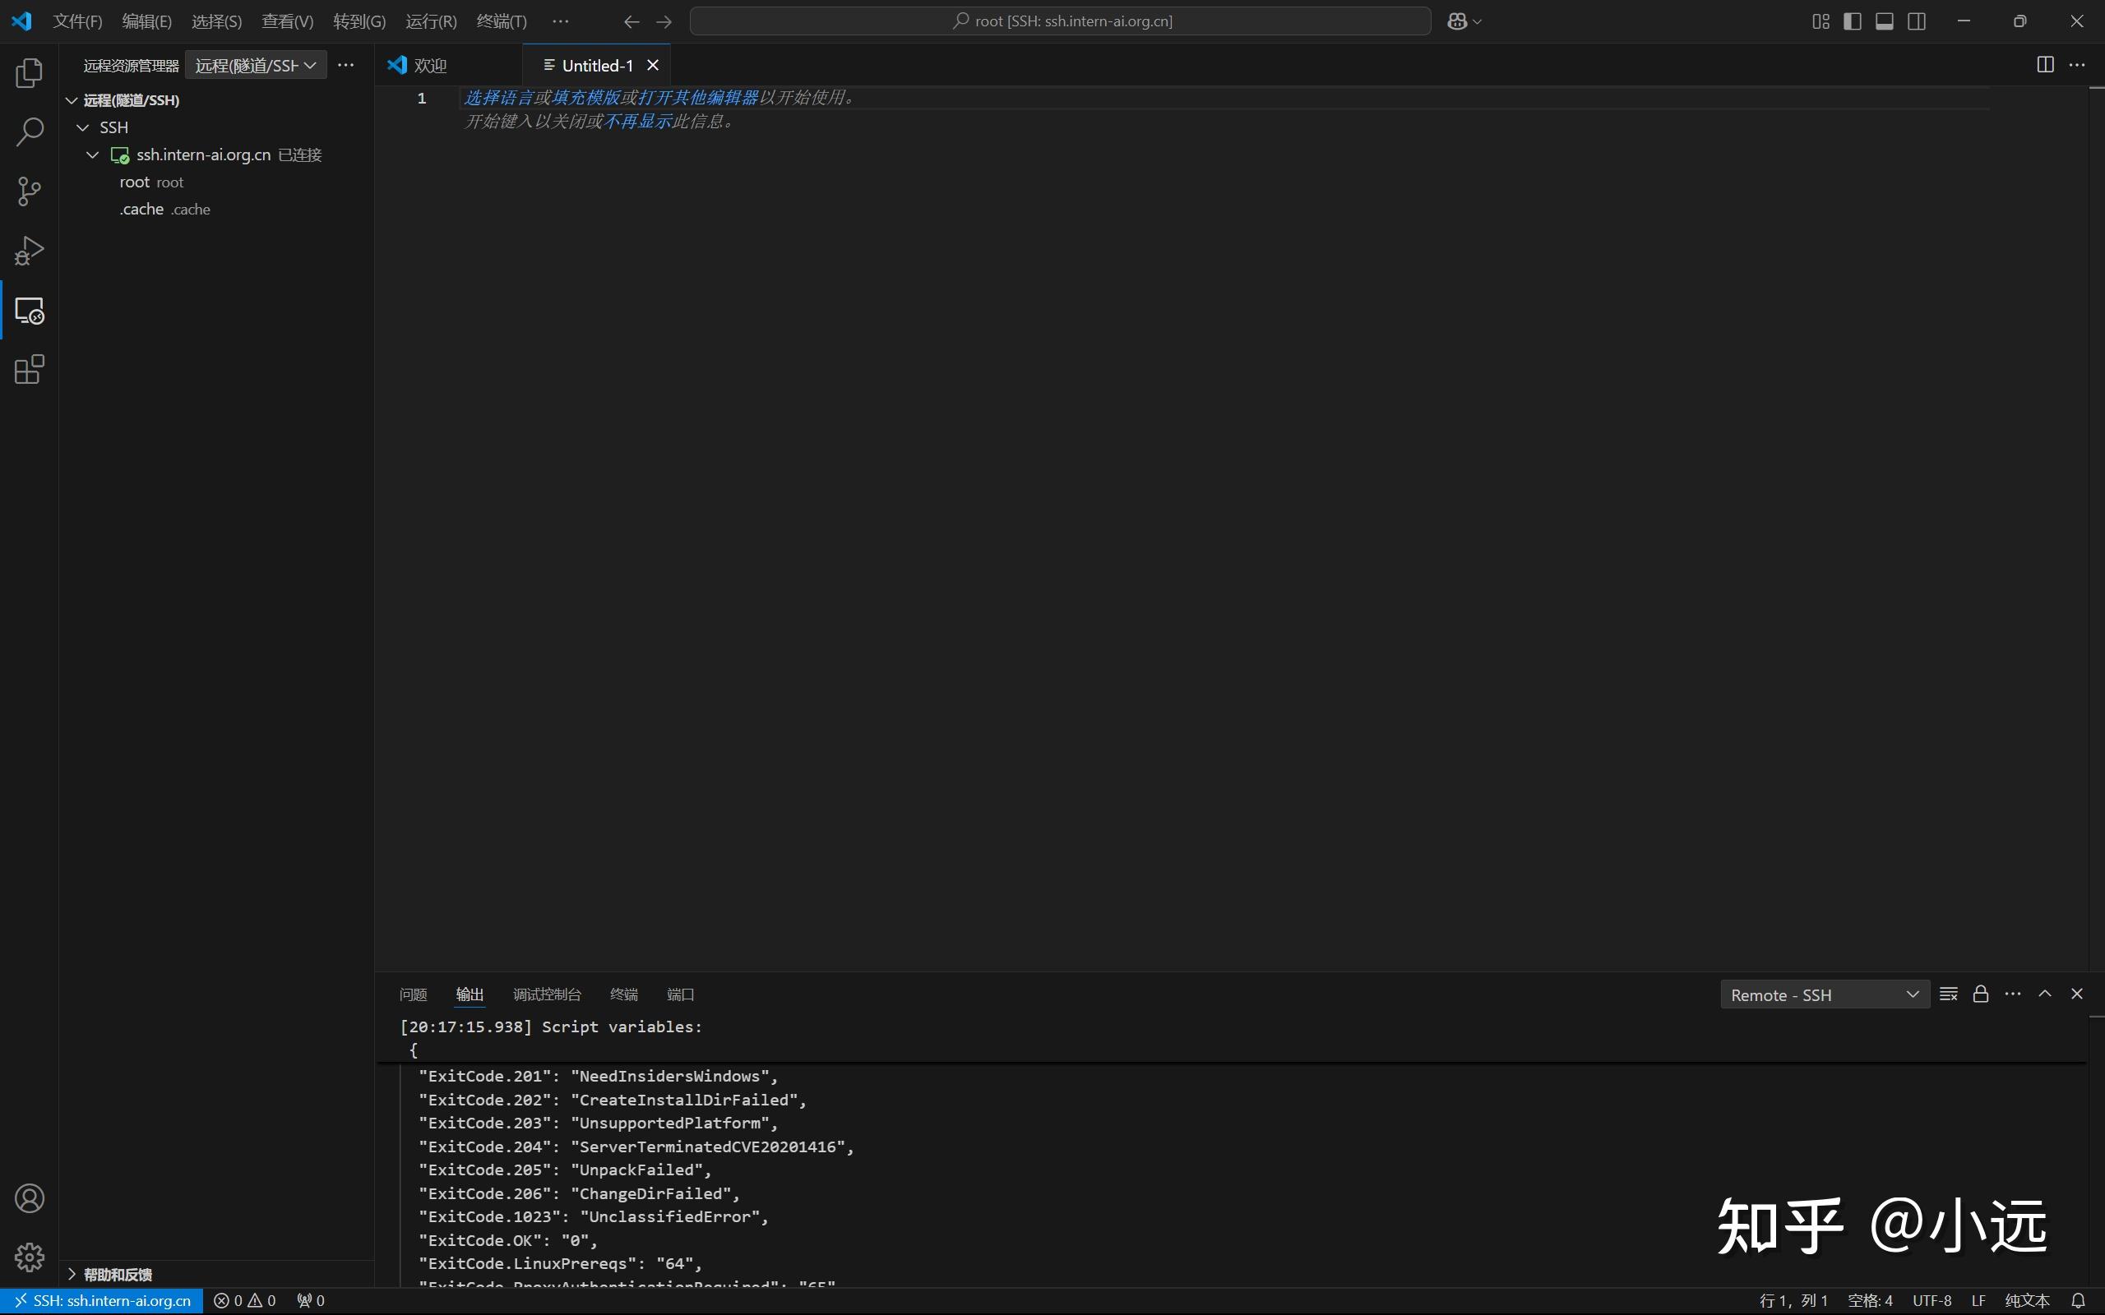Click the SSH remote indicator in status bar
Image resolution: width=2105 pixels, height=1315 pixels.
pos(102,1300)
